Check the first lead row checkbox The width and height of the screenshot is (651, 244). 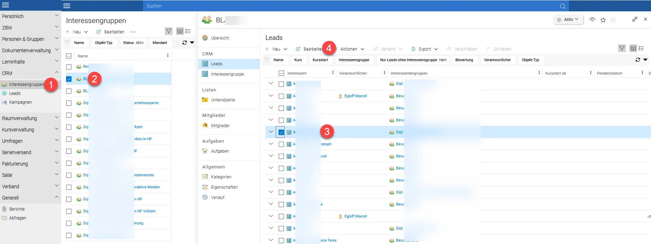281,84
